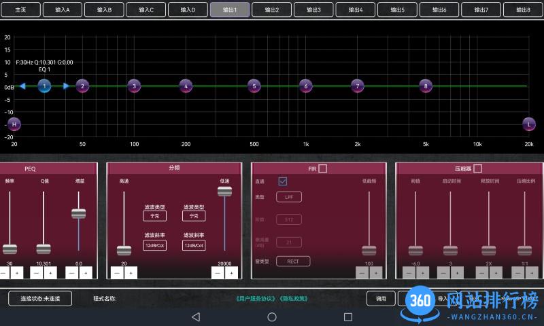Open the high-pass 12dB/Oct slope dropdown
Viewport: 544px width, 326px height.
(x=154, y=245)
